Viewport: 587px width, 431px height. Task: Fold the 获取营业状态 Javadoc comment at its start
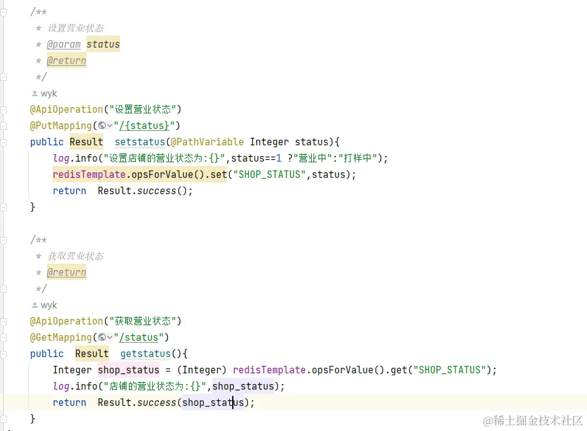point(3,240)
